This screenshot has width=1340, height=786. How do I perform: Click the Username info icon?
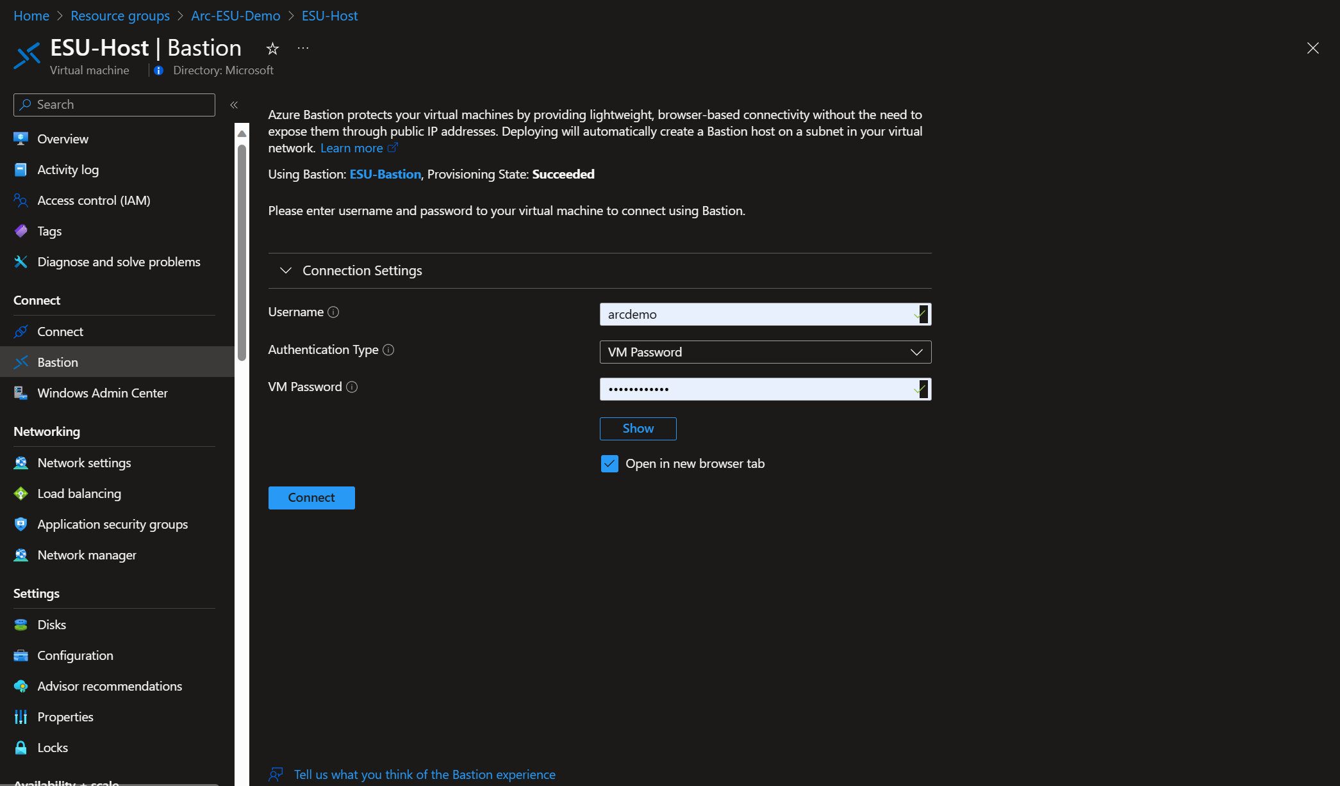(333, 312)
